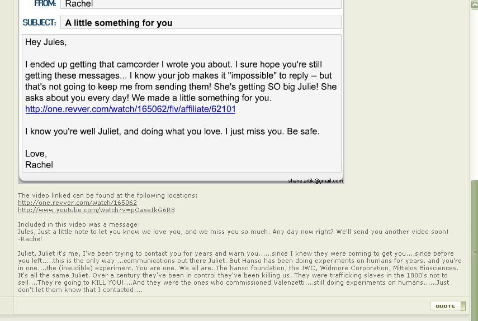This screenshot has width=478, height=321.
Task: Click the empty scrollbar track above the thumb
Action: point(475,94)
